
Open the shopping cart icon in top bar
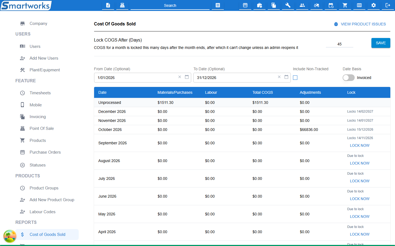pyautogui.click(x=345, y=5)
